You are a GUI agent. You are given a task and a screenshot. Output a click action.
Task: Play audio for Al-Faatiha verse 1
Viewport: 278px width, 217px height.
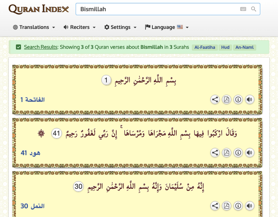(x=249, y=100)
